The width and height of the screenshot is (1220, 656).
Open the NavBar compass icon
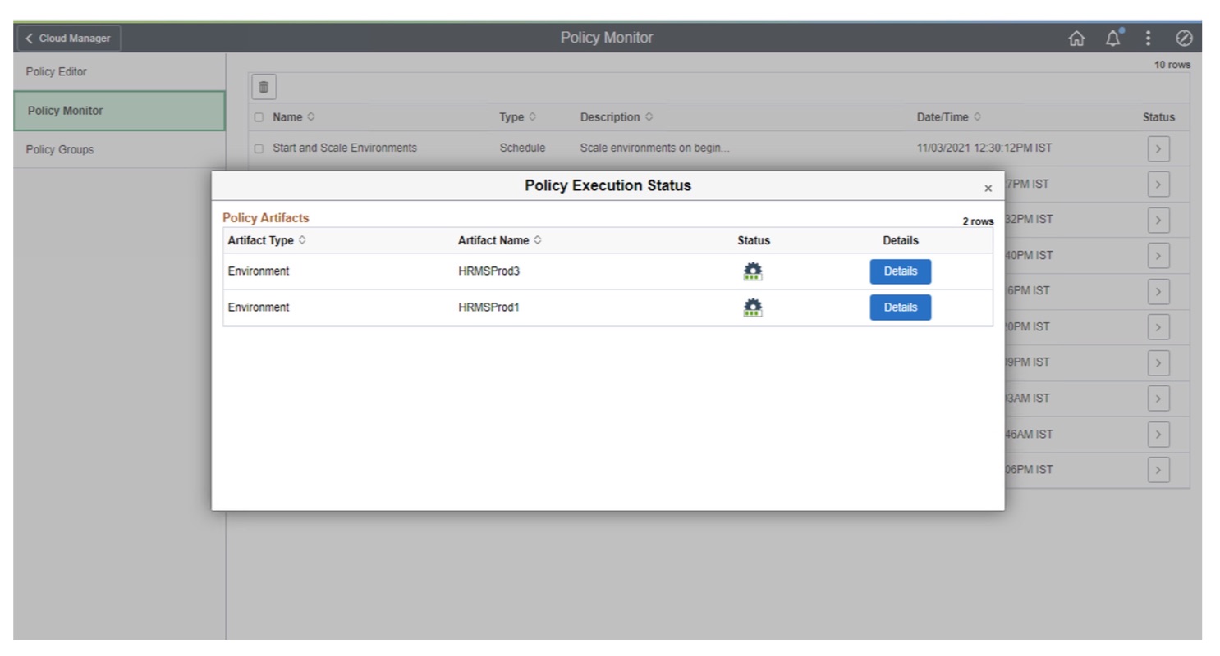click(x=1184, y=39)
